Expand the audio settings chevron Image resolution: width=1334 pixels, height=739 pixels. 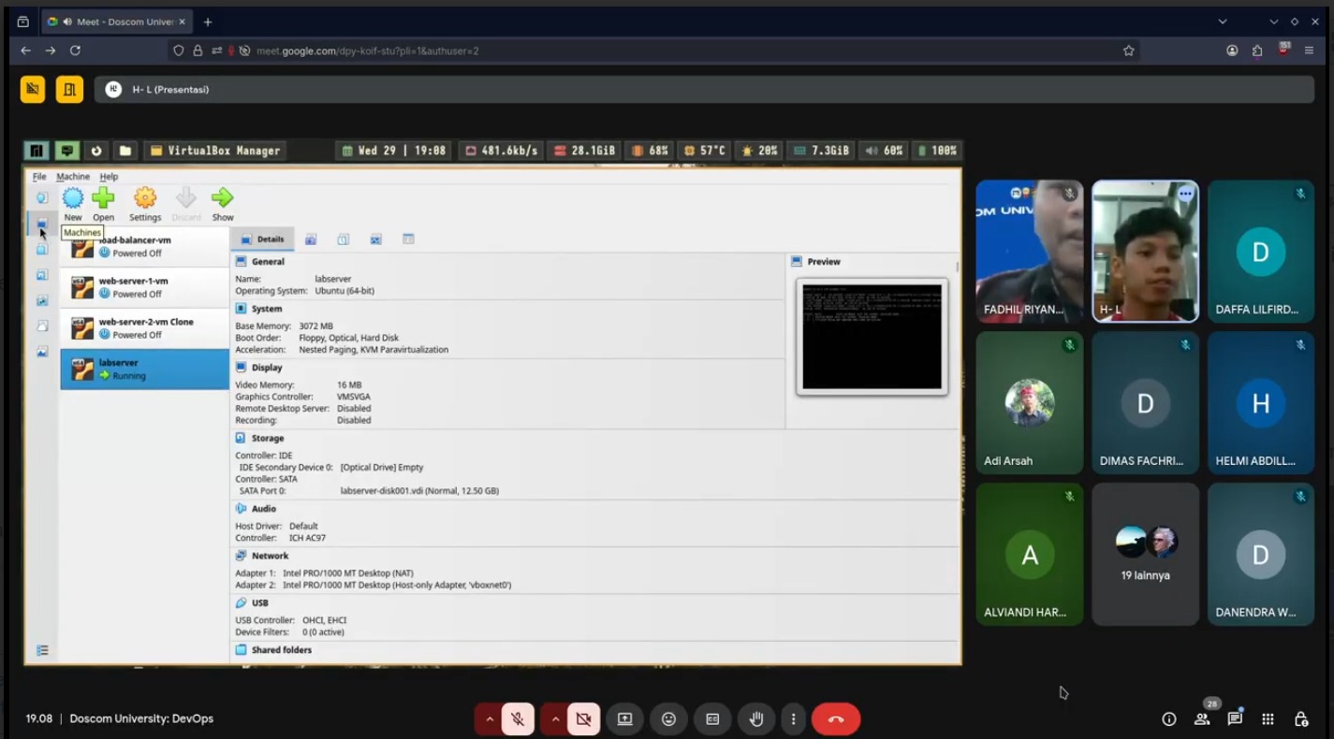pos(489,719)
